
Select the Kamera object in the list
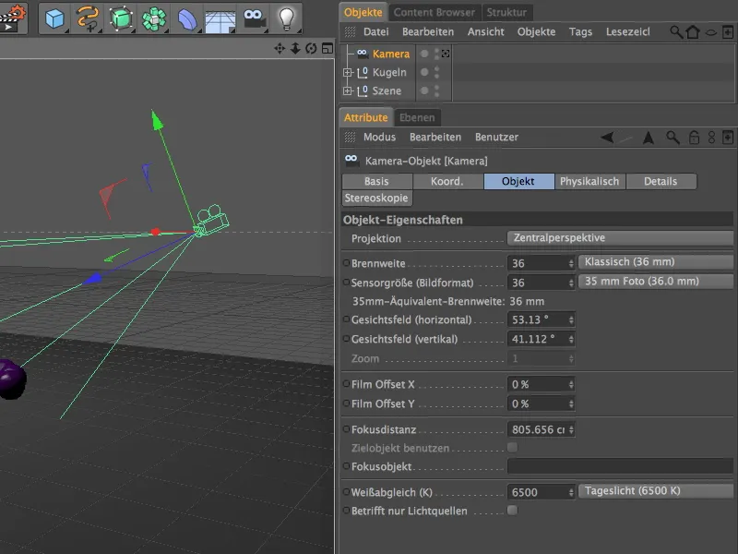coord(390,54)
